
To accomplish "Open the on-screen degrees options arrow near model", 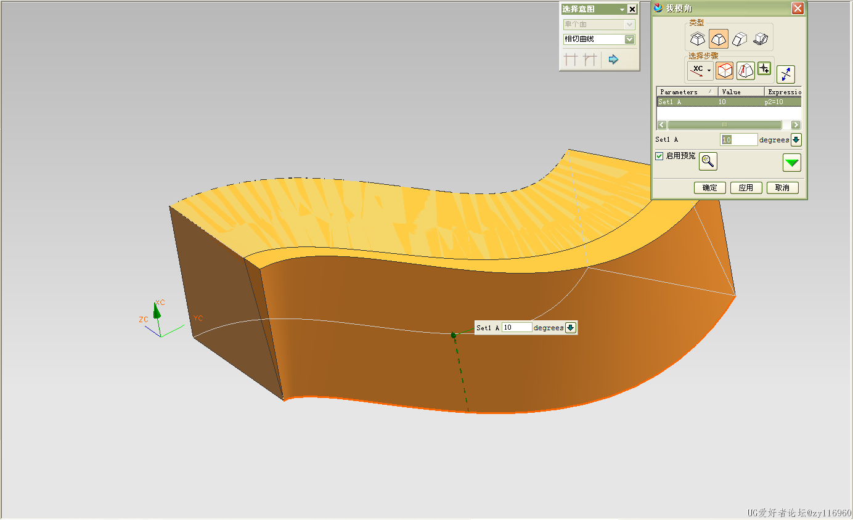I will pos(571,328).
